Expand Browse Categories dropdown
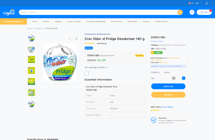Screen dimensions: 215x140 (13, 21)
